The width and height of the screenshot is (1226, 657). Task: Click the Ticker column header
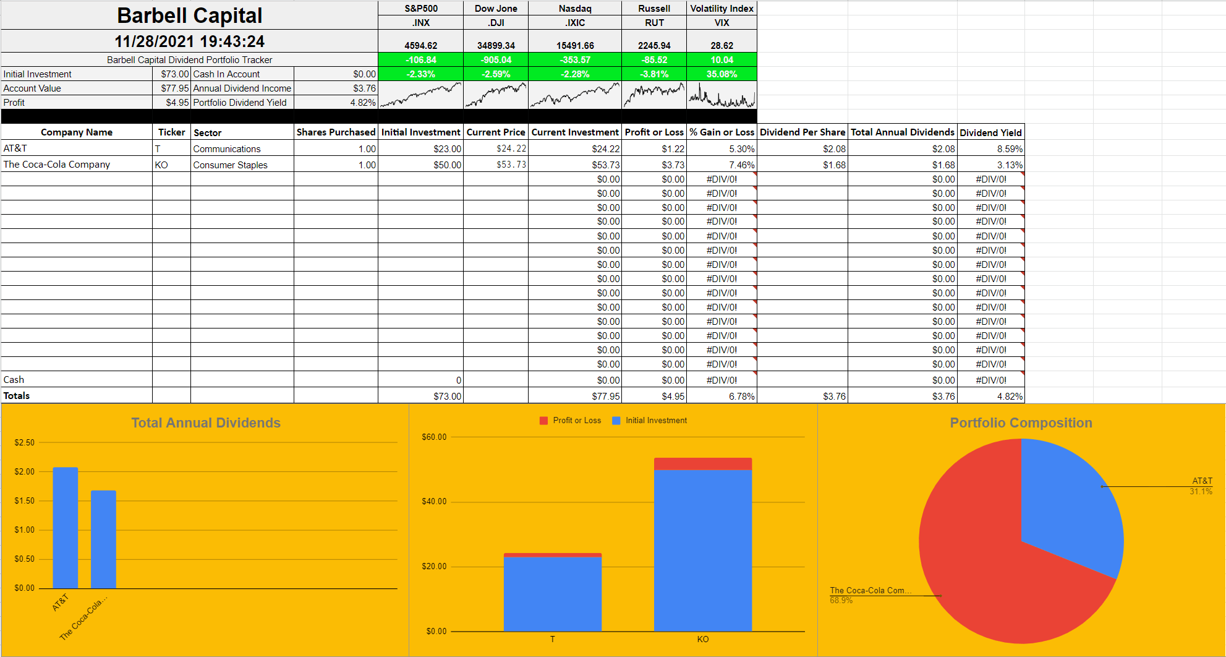(x=172, y=132)
